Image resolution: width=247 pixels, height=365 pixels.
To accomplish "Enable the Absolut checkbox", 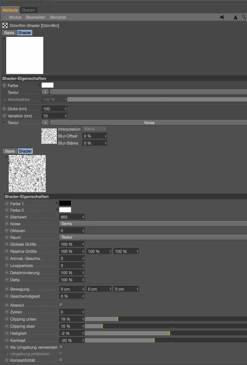I will pyautogui.click(x=61, y=305).
